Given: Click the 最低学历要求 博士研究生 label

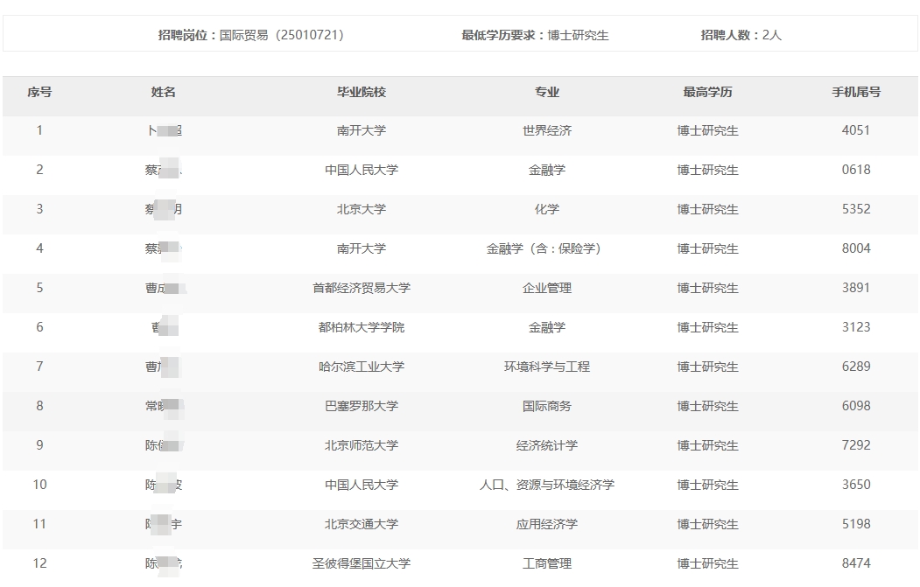Looking at the screenshot, I should click(x=535, y=35).
